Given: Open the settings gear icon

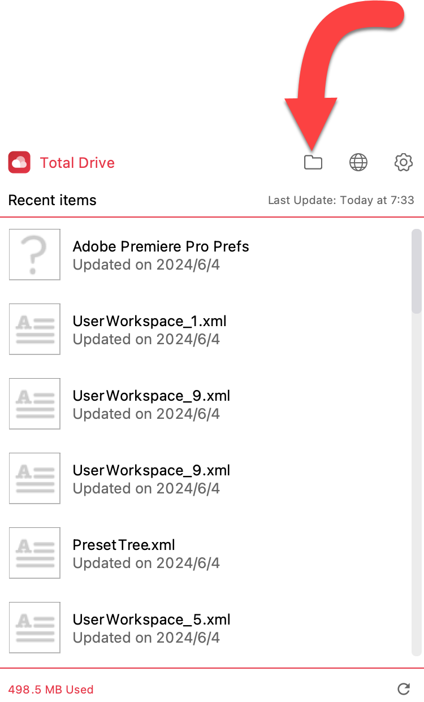Looking at the screenshot, I should coord(403,163).
